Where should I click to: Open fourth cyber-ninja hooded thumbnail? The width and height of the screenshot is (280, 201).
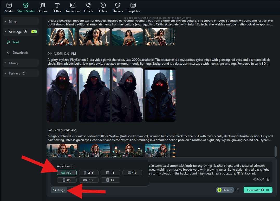click(160, 95)
